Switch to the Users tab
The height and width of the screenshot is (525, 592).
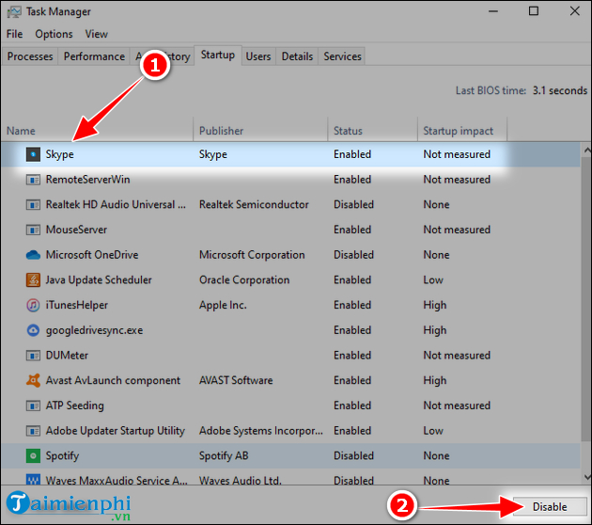coord(258,56)
